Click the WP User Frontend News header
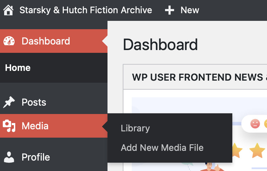267x171 pixels. [195, 77]
